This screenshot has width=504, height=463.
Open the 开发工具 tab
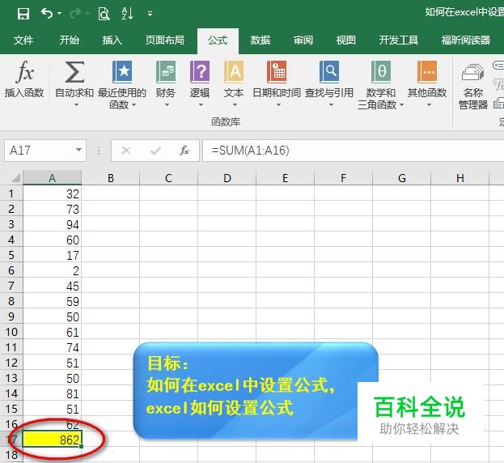(x=398, y=40)
